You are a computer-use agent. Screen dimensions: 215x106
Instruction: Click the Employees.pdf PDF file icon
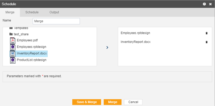13,41
